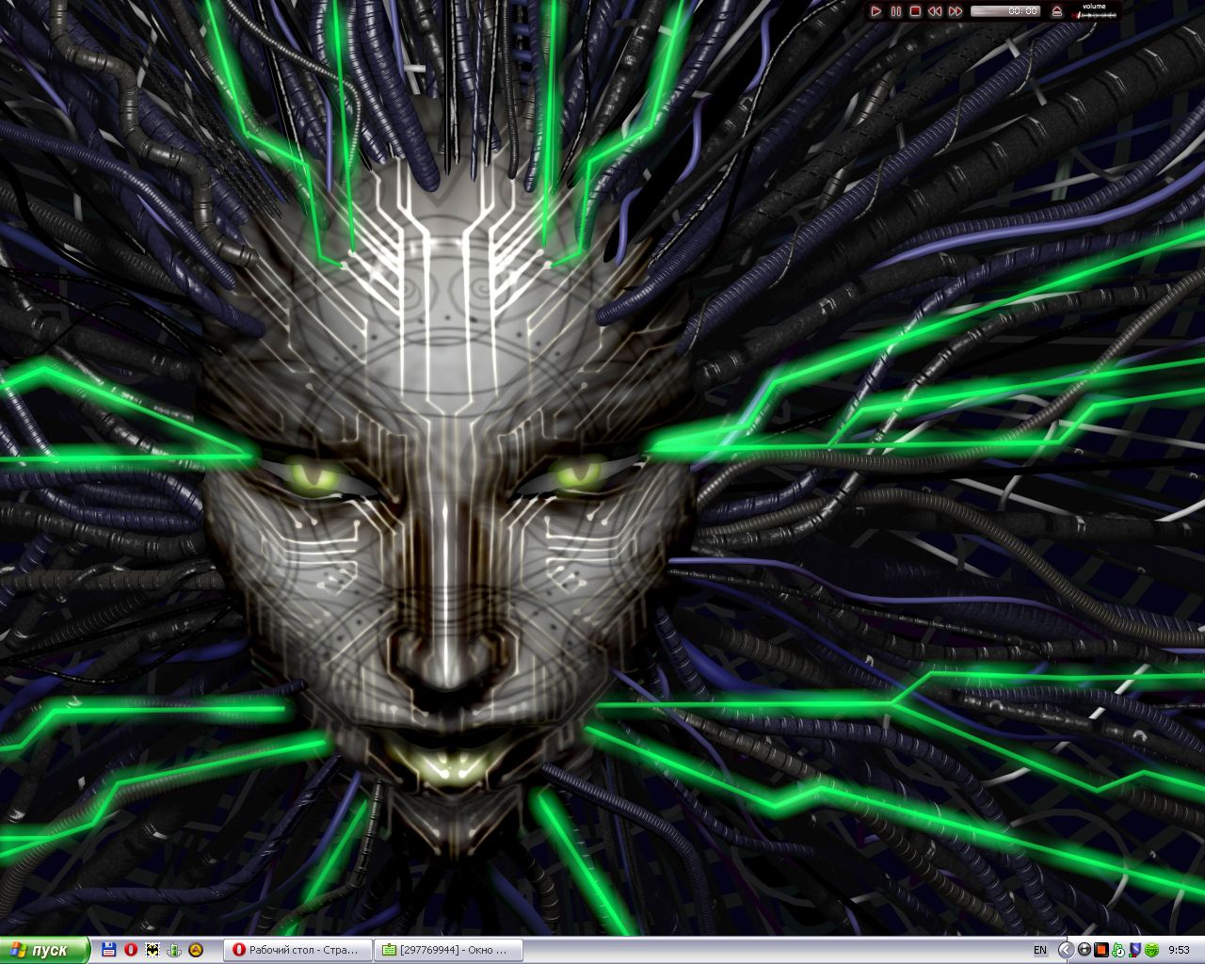Open the green clock tray icon
This screenshot has height=964, width=1205.
click(1118, 950)
